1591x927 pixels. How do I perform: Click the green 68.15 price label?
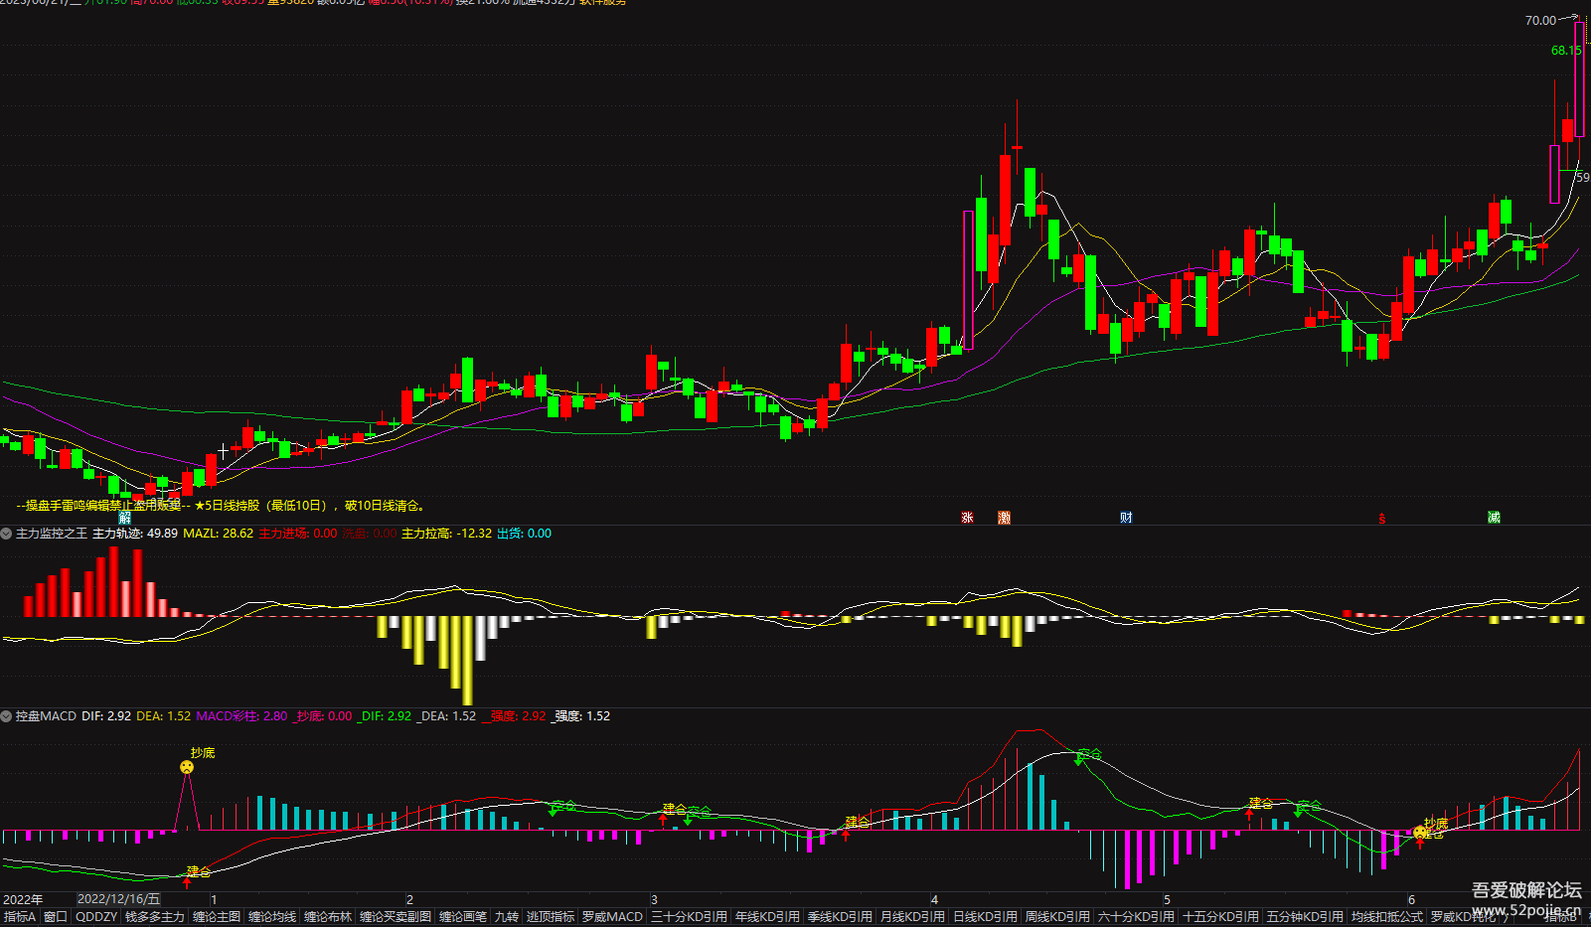pos(1565,51)
